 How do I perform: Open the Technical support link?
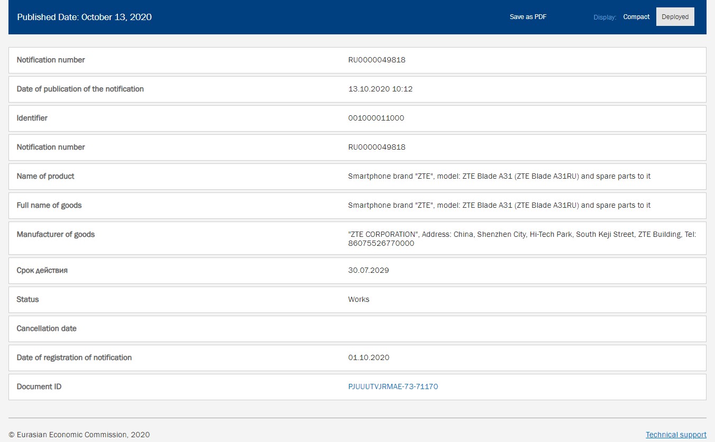[676, 435]
